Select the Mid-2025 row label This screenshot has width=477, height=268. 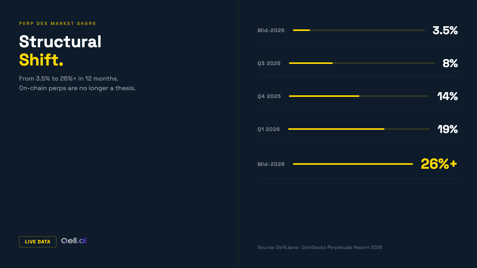[x=271, y=30]
